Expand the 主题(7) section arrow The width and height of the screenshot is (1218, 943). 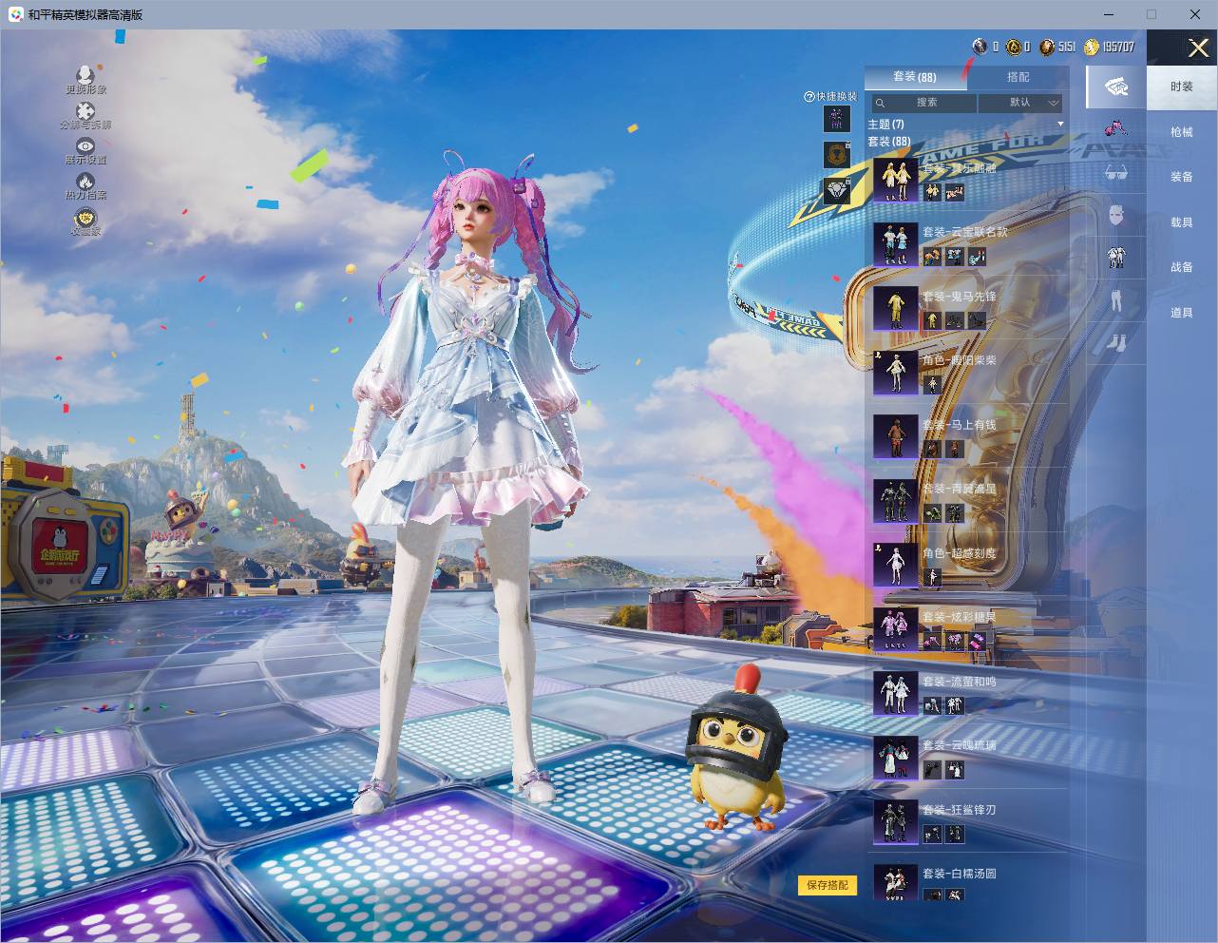click(x=1060, y=125)
